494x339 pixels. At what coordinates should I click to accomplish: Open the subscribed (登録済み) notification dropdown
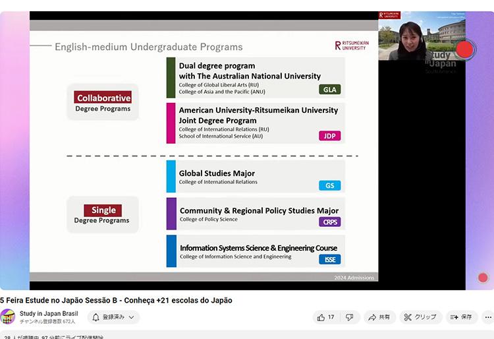click(x=113, y=317)
